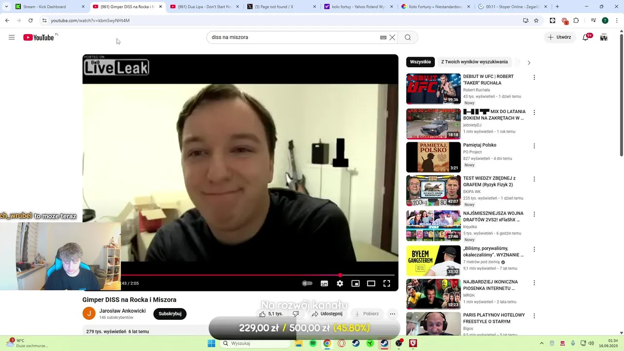The height and width of the screenshot is (351, 624).
Task: Clear the search query with X
Action: 392,38
